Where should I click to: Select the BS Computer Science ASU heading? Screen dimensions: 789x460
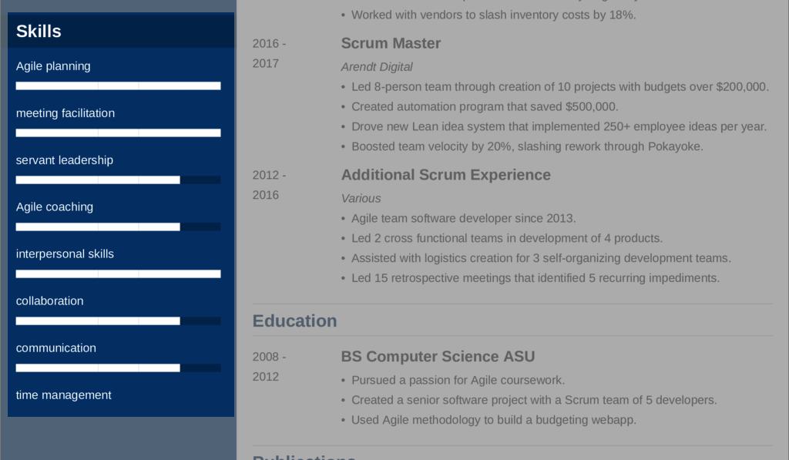click(x=438, y=356)
